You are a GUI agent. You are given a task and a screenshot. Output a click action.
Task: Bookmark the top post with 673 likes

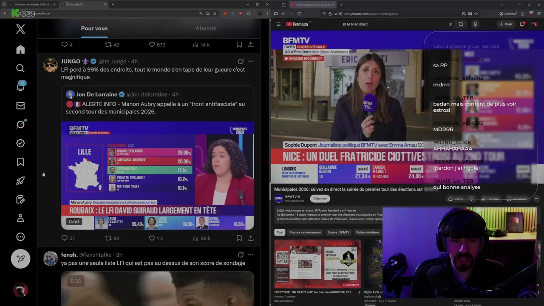pos(239,45)
